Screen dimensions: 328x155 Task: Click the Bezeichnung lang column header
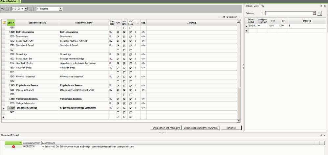pyautogui.click(x=84, y=23)
